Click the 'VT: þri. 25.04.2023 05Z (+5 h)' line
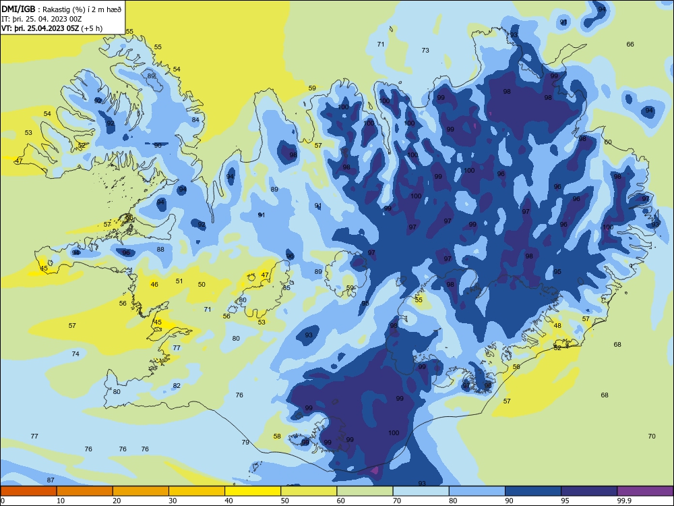Viewport: 674px width, 506px height. pos(52,28)
